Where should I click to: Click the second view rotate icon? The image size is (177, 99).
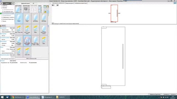click(58, 5)
